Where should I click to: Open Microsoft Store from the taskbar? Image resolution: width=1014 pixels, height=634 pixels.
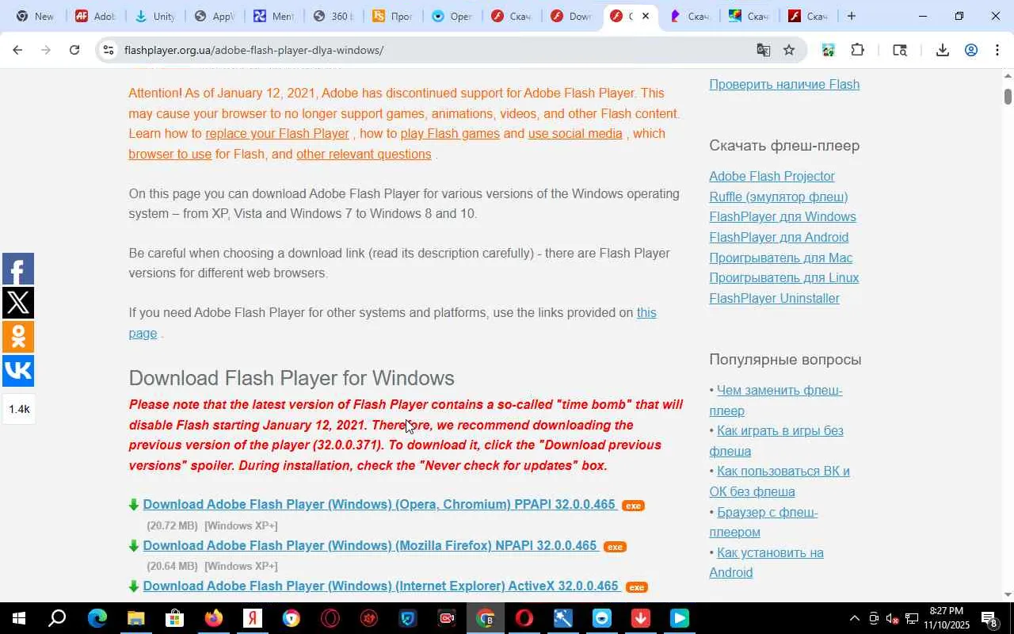pos(174,618)
